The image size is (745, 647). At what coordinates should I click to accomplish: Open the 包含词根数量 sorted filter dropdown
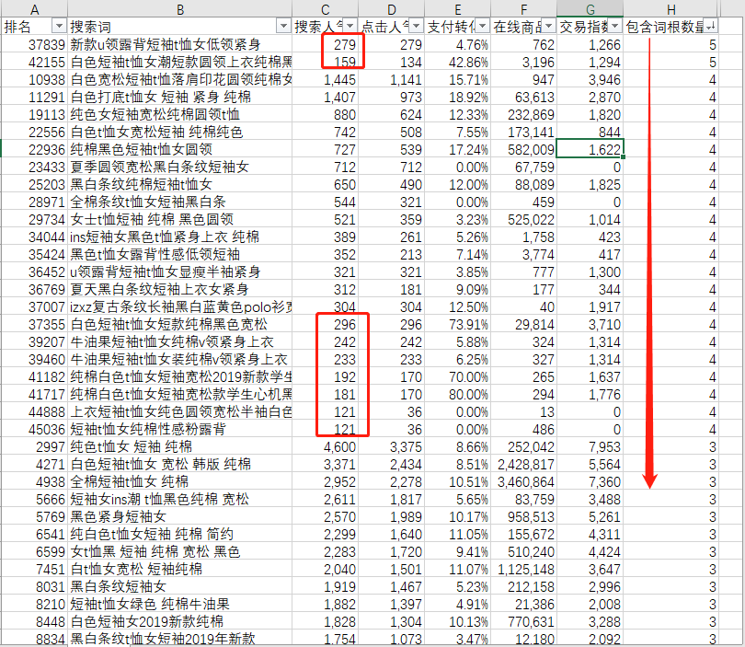coord(710,26)
